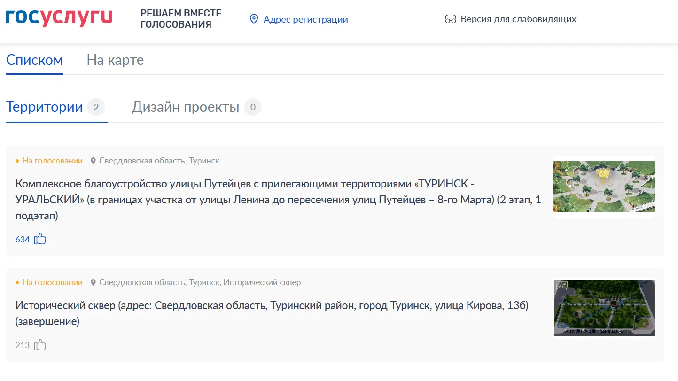Click the orange status dot of the first card
This screenshot has width=678, height=381.
point(17,161)
